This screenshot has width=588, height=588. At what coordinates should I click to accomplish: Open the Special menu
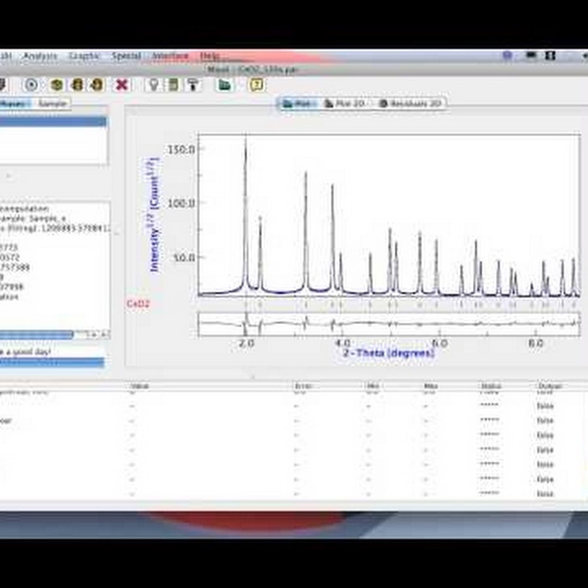[126, 56]
